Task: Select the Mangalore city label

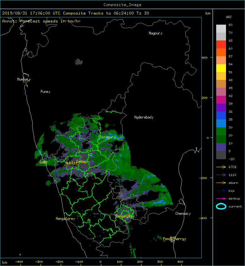Action: [x=65, y=219]
